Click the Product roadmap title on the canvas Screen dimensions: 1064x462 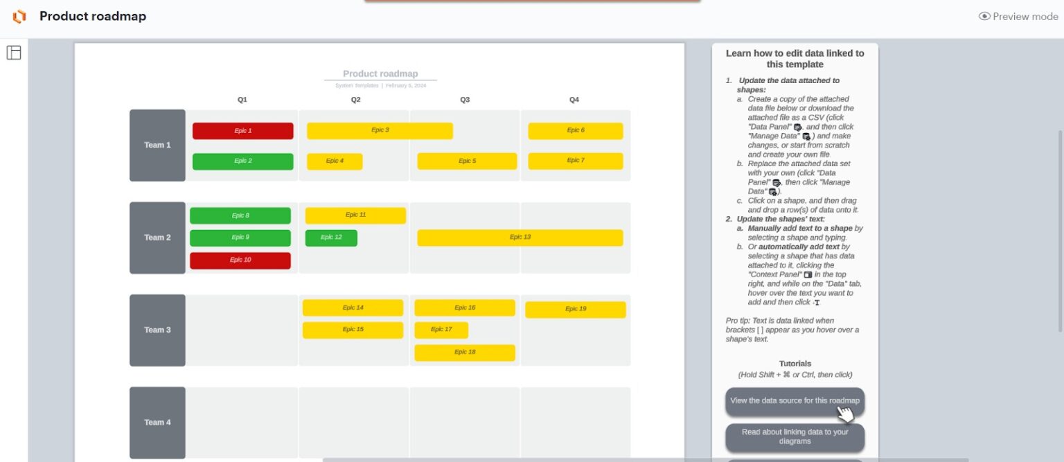(x=380, y=73)
